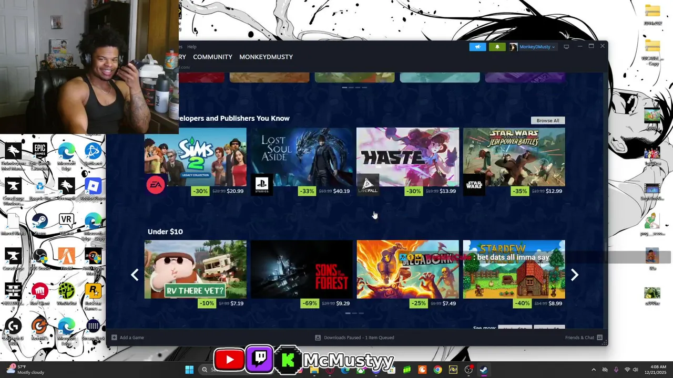673x378 pixels.
Task: Open FiveM desktop icon
Action: click(x=66, y=260)
